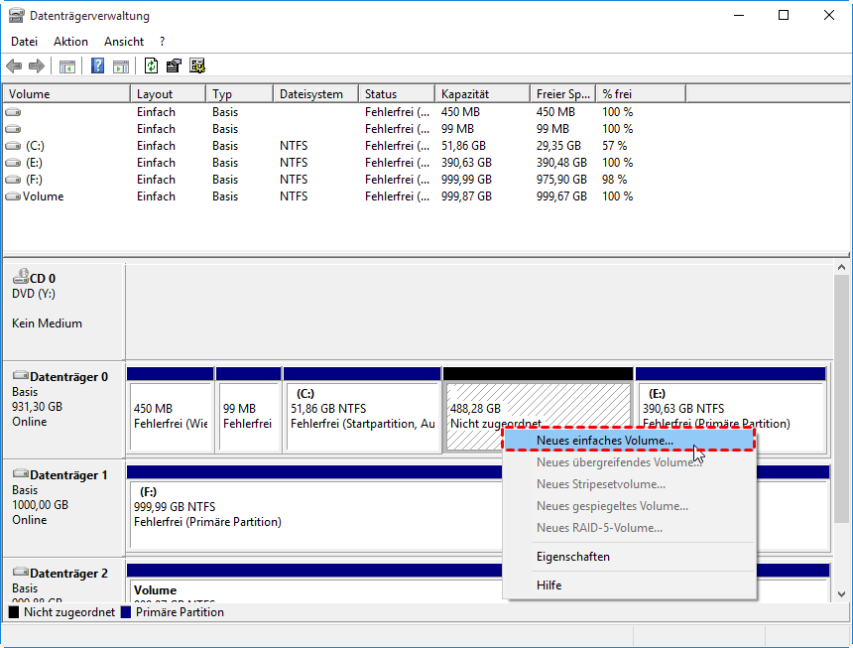This screenshot has height=648, width=853.
Task: Click the greyed Neues RAID-5-Volume... entry
Action: tap(628, 528)
